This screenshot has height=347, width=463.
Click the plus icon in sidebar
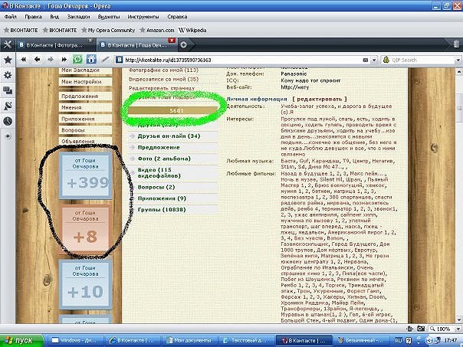pos(8,136)
